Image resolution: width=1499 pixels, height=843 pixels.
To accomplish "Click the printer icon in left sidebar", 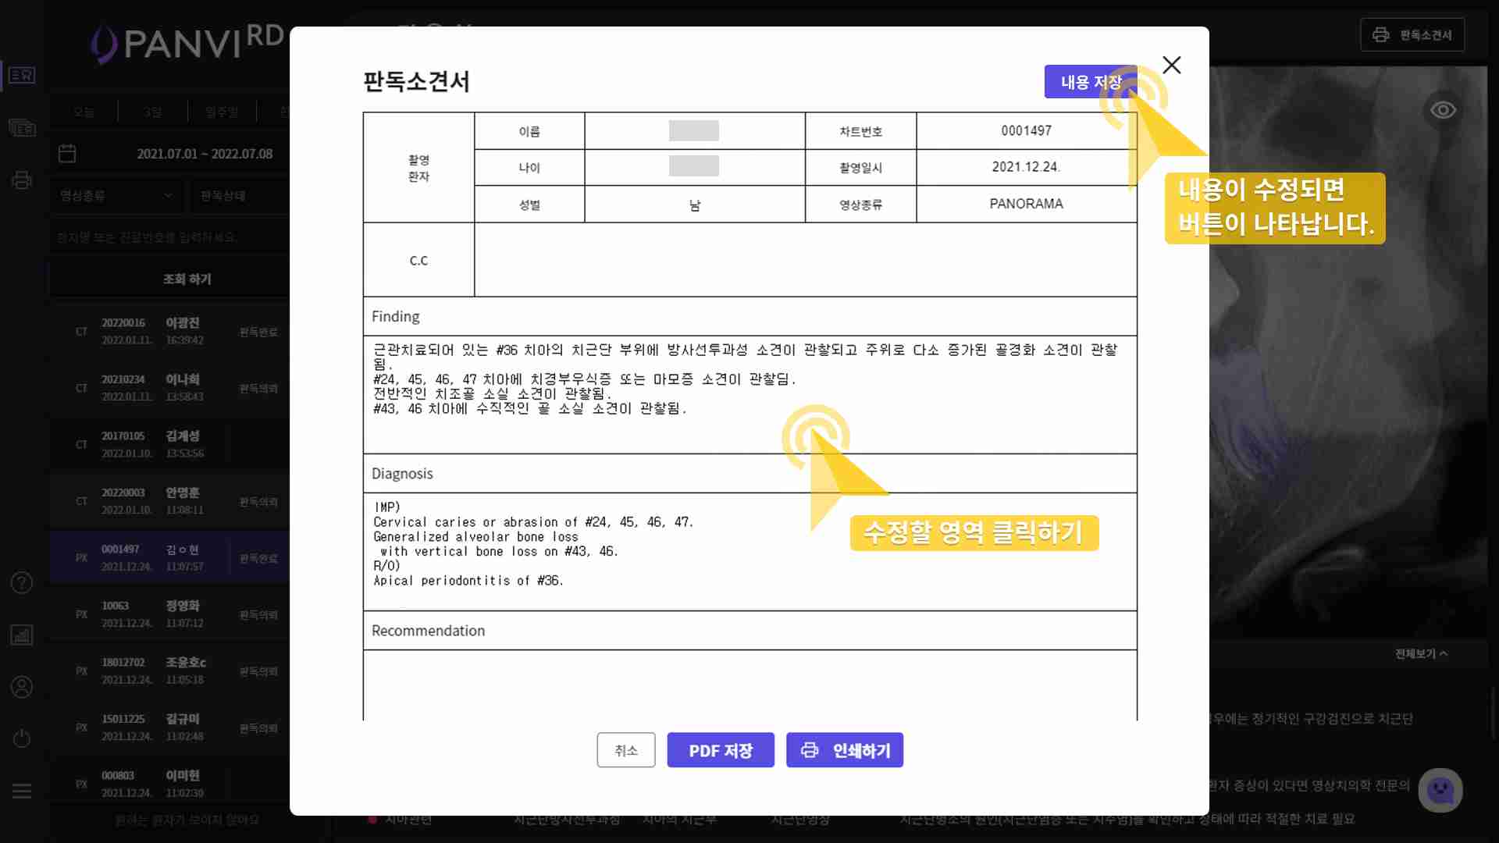I will pos(22,180).
